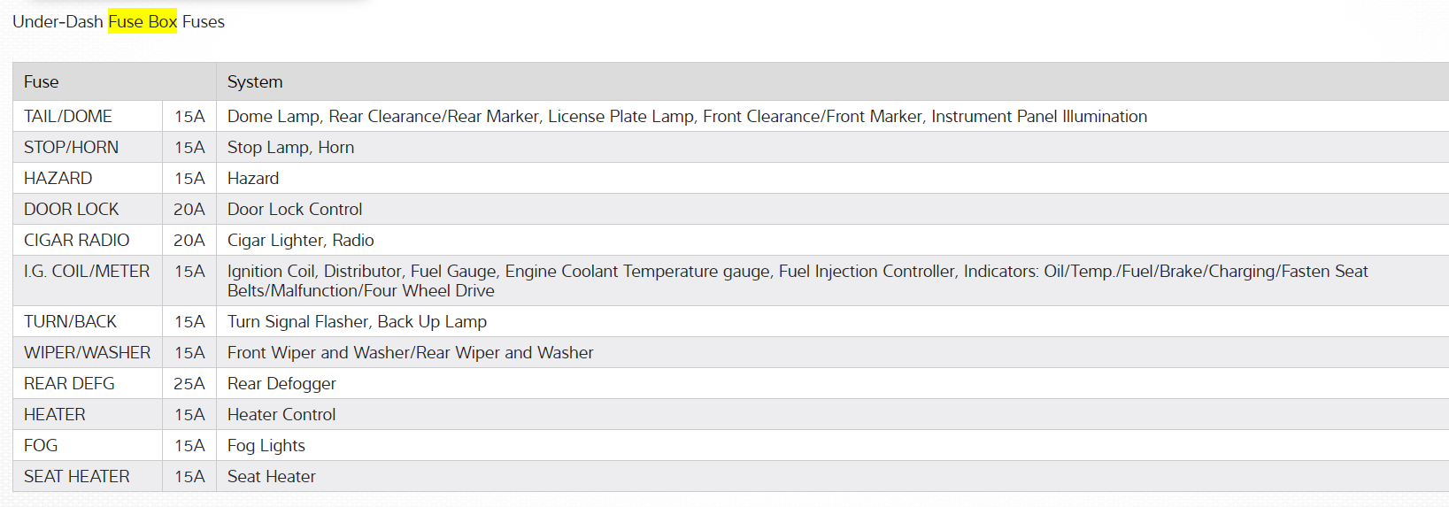Select the TAIL/DOME fuse cell

(68, 116)
